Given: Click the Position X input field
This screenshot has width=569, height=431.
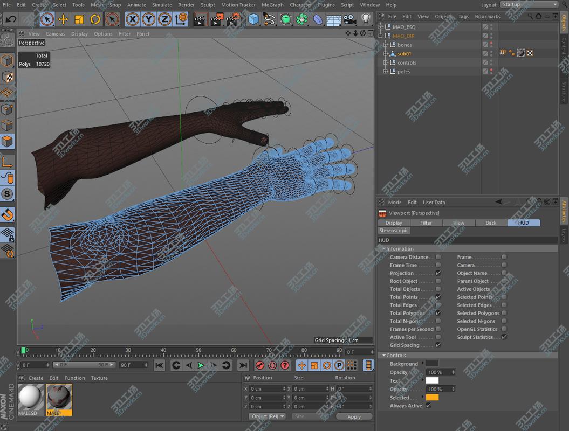Looking at the screenshot, I should point(268,388).
